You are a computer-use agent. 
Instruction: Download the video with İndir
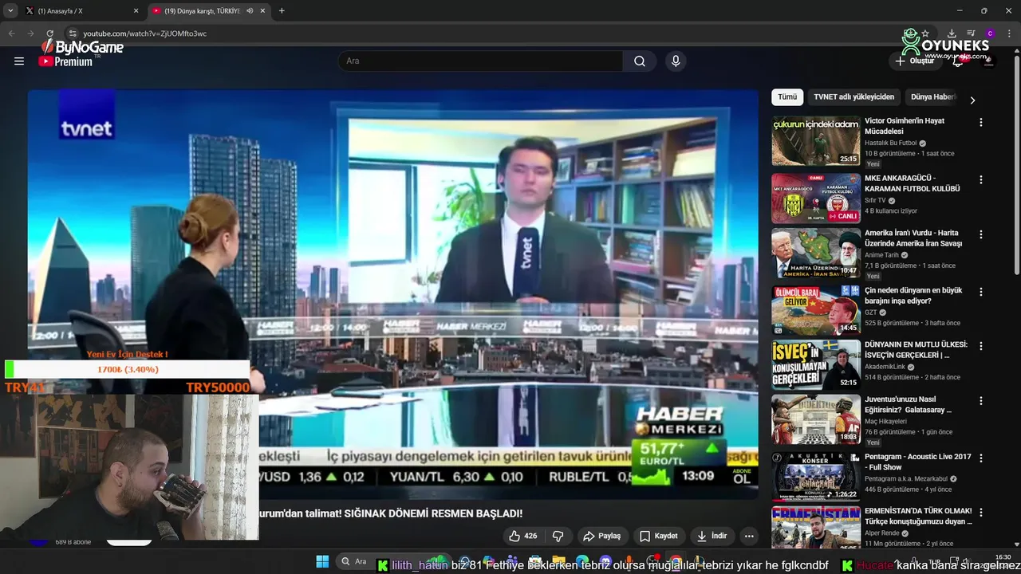[712, 536]
